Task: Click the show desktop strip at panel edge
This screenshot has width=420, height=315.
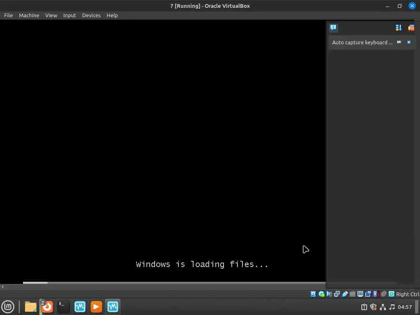Action: tap(417, 307)
